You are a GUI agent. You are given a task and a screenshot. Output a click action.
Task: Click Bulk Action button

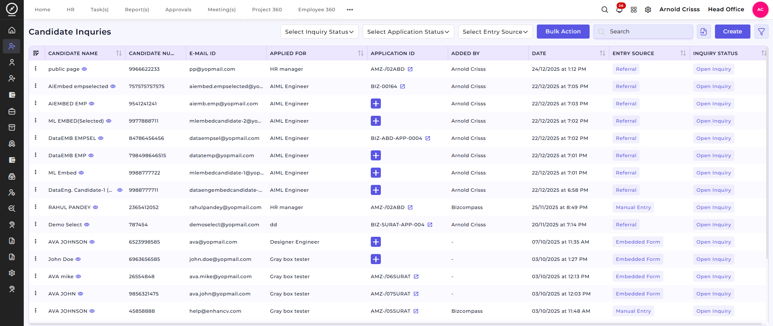click(x=563, y=32)
